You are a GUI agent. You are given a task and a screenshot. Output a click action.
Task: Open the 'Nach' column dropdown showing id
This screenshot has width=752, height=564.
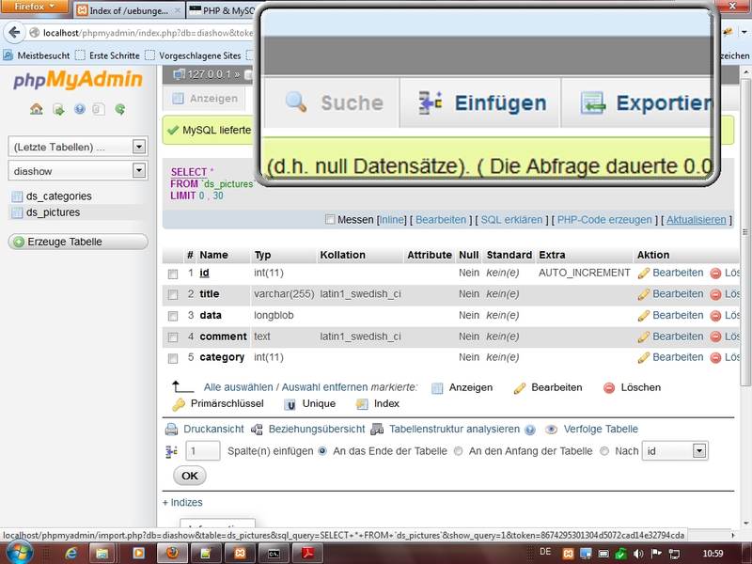pyautogui.click(x=675, y=451)
